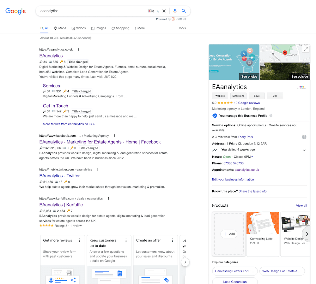Advance action cards with right arrow

(x=185, y=262)
